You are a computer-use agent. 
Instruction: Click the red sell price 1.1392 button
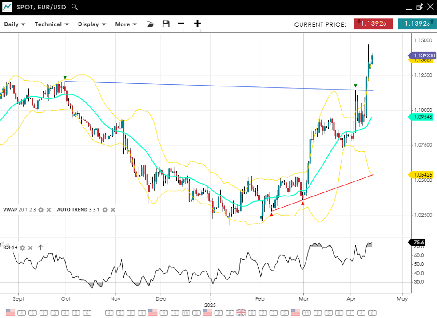[373, 24]
